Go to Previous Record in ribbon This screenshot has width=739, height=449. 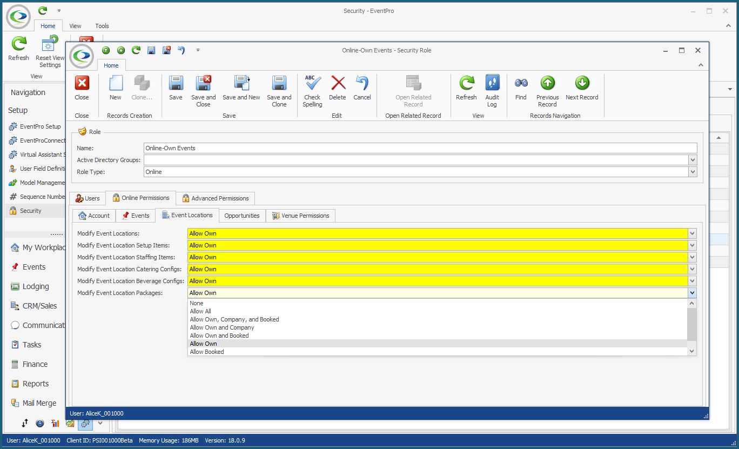click(547, 91)
